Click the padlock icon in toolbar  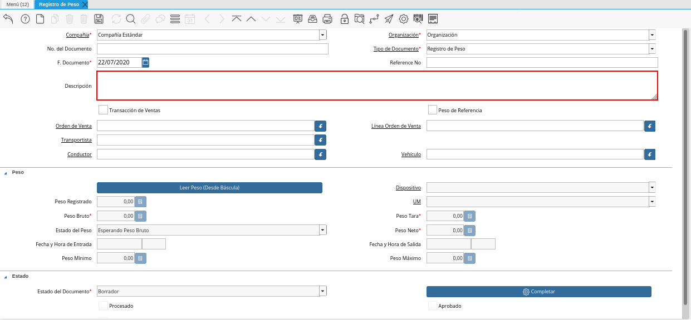point(345,19)
